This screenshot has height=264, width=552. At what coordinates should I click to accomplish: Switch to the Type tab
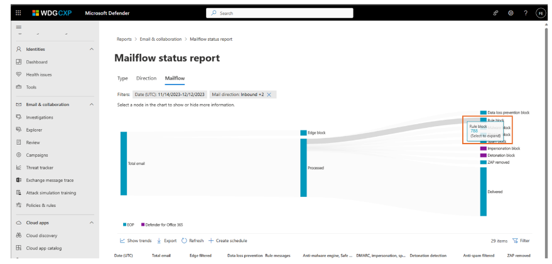click(122, 78)
